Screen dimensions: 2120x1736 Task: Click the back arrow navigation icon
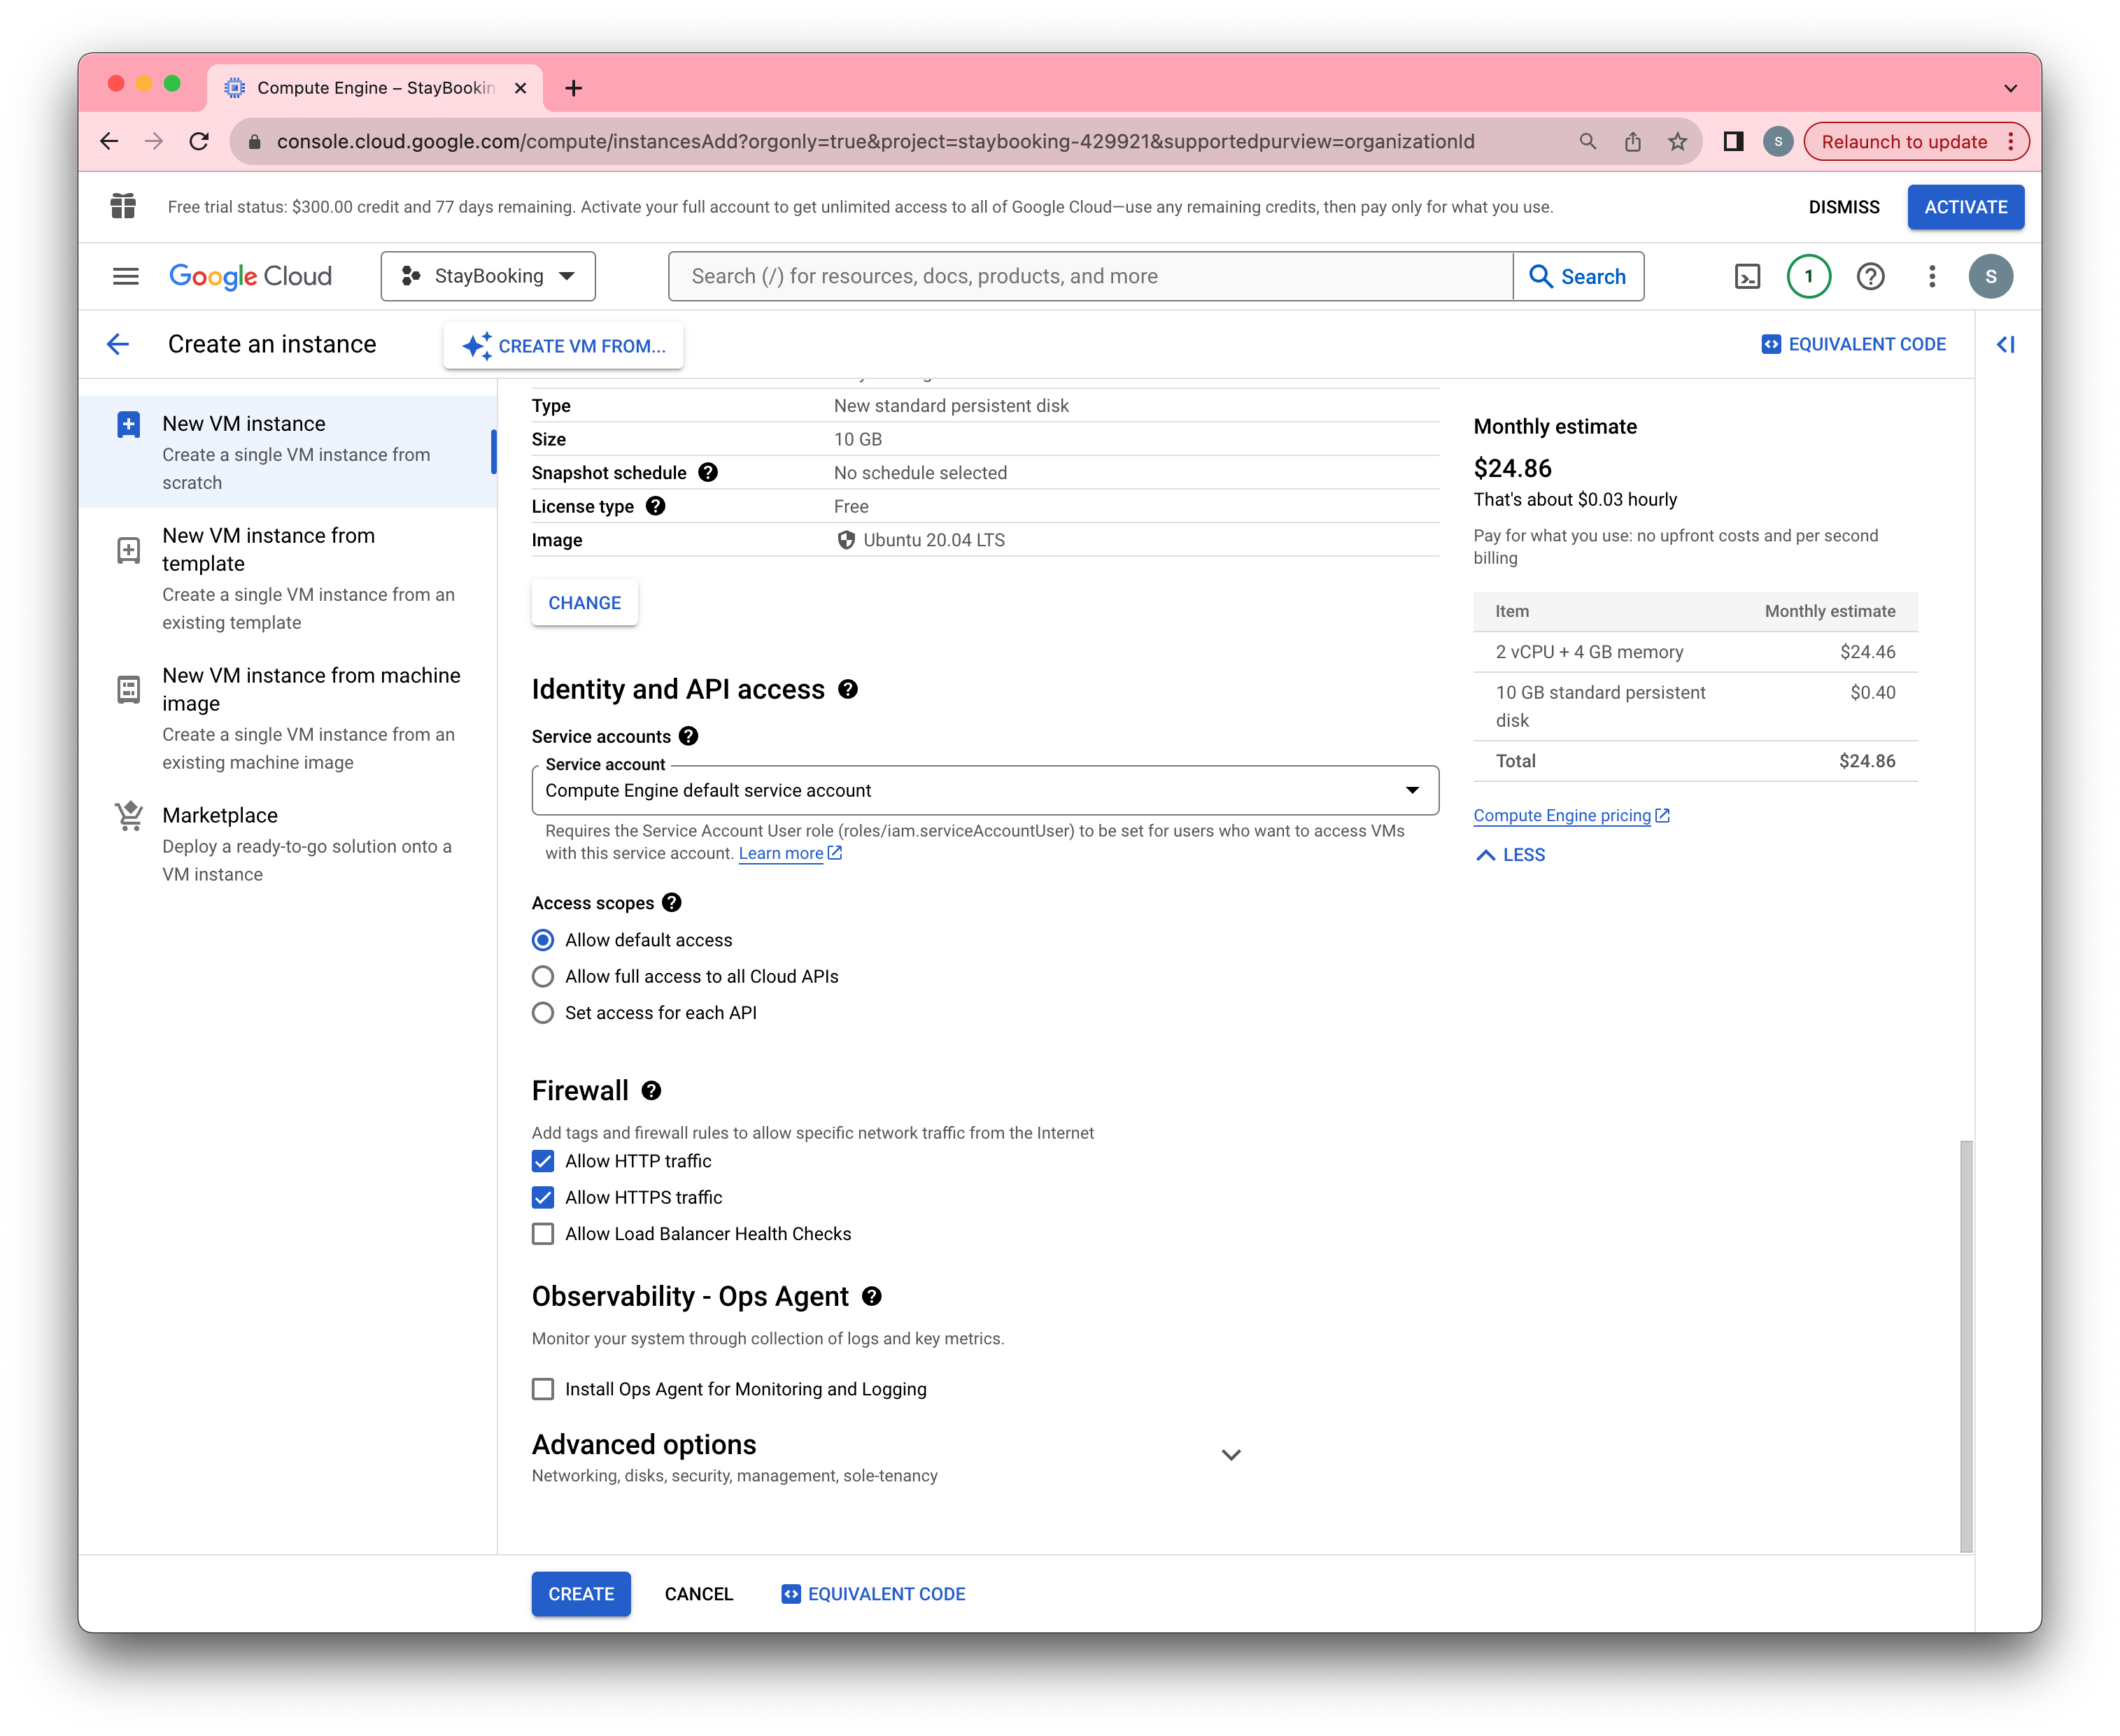(120, 345)
